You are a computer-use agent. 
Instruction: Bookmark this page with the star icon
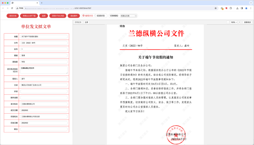point(216,8)
